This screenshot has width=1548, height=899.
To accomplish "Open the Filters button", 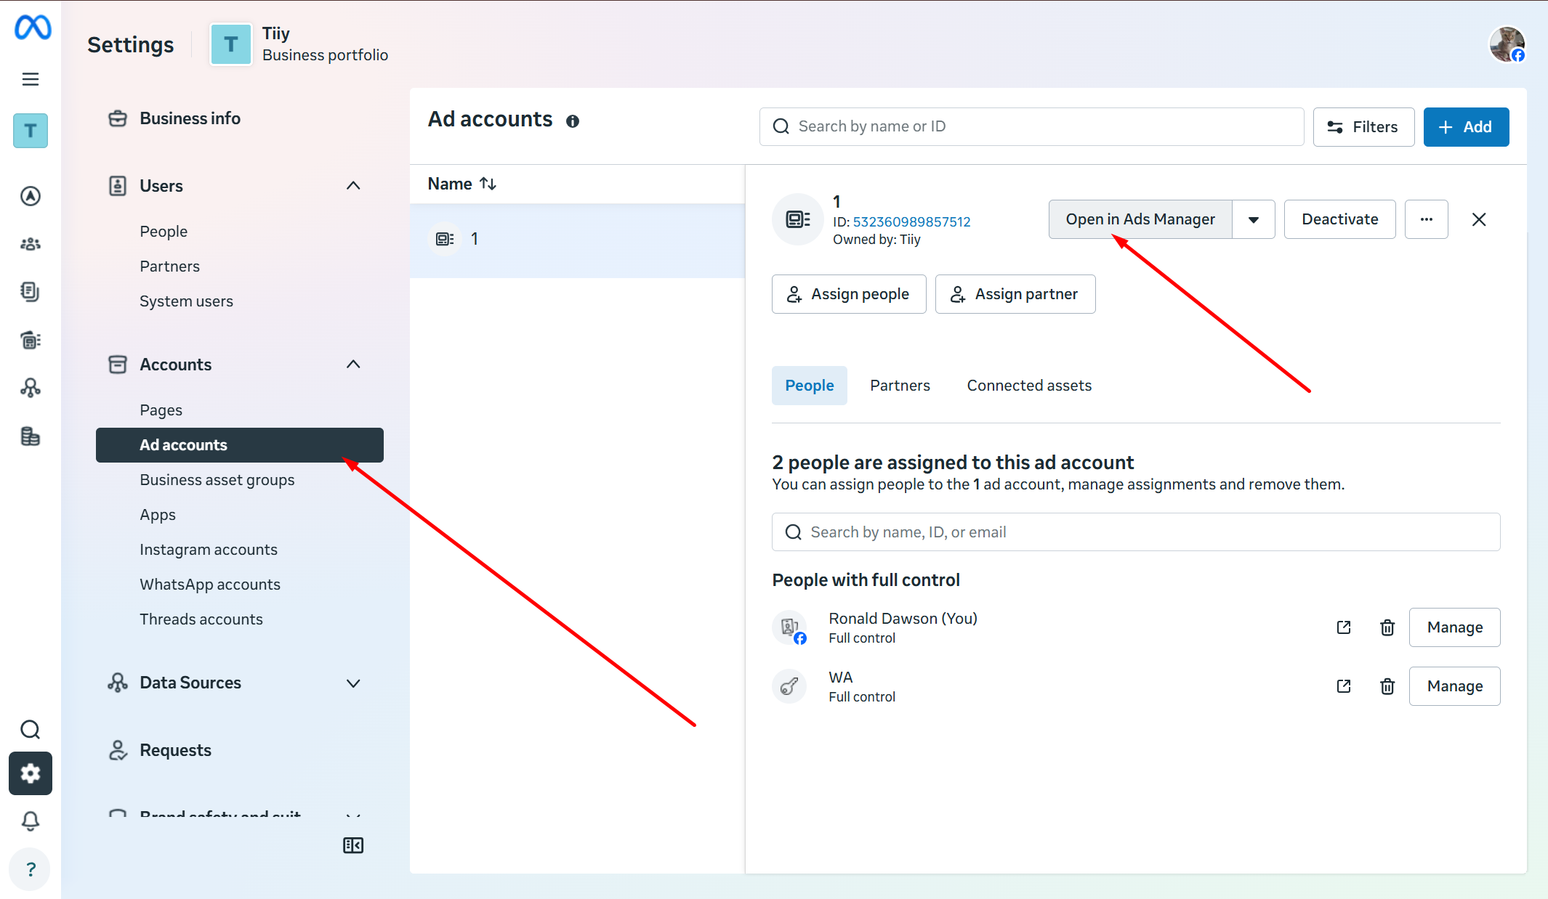I will [x=1363, y=127].
